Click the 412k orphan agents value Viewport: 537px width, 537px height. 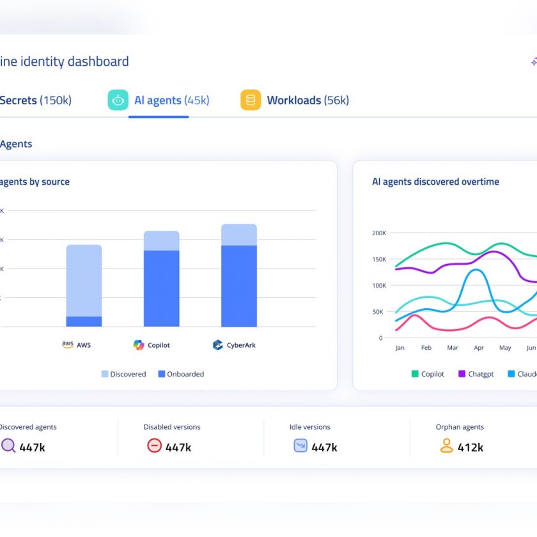470,447
